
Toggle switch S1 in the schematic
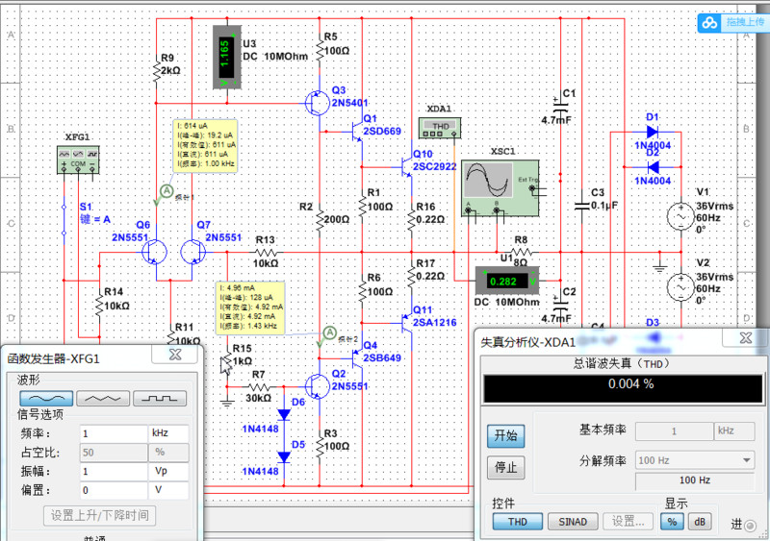tap(64, 223)
